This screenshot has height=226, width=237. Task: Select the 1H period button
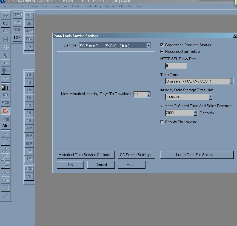click(29, 121)
